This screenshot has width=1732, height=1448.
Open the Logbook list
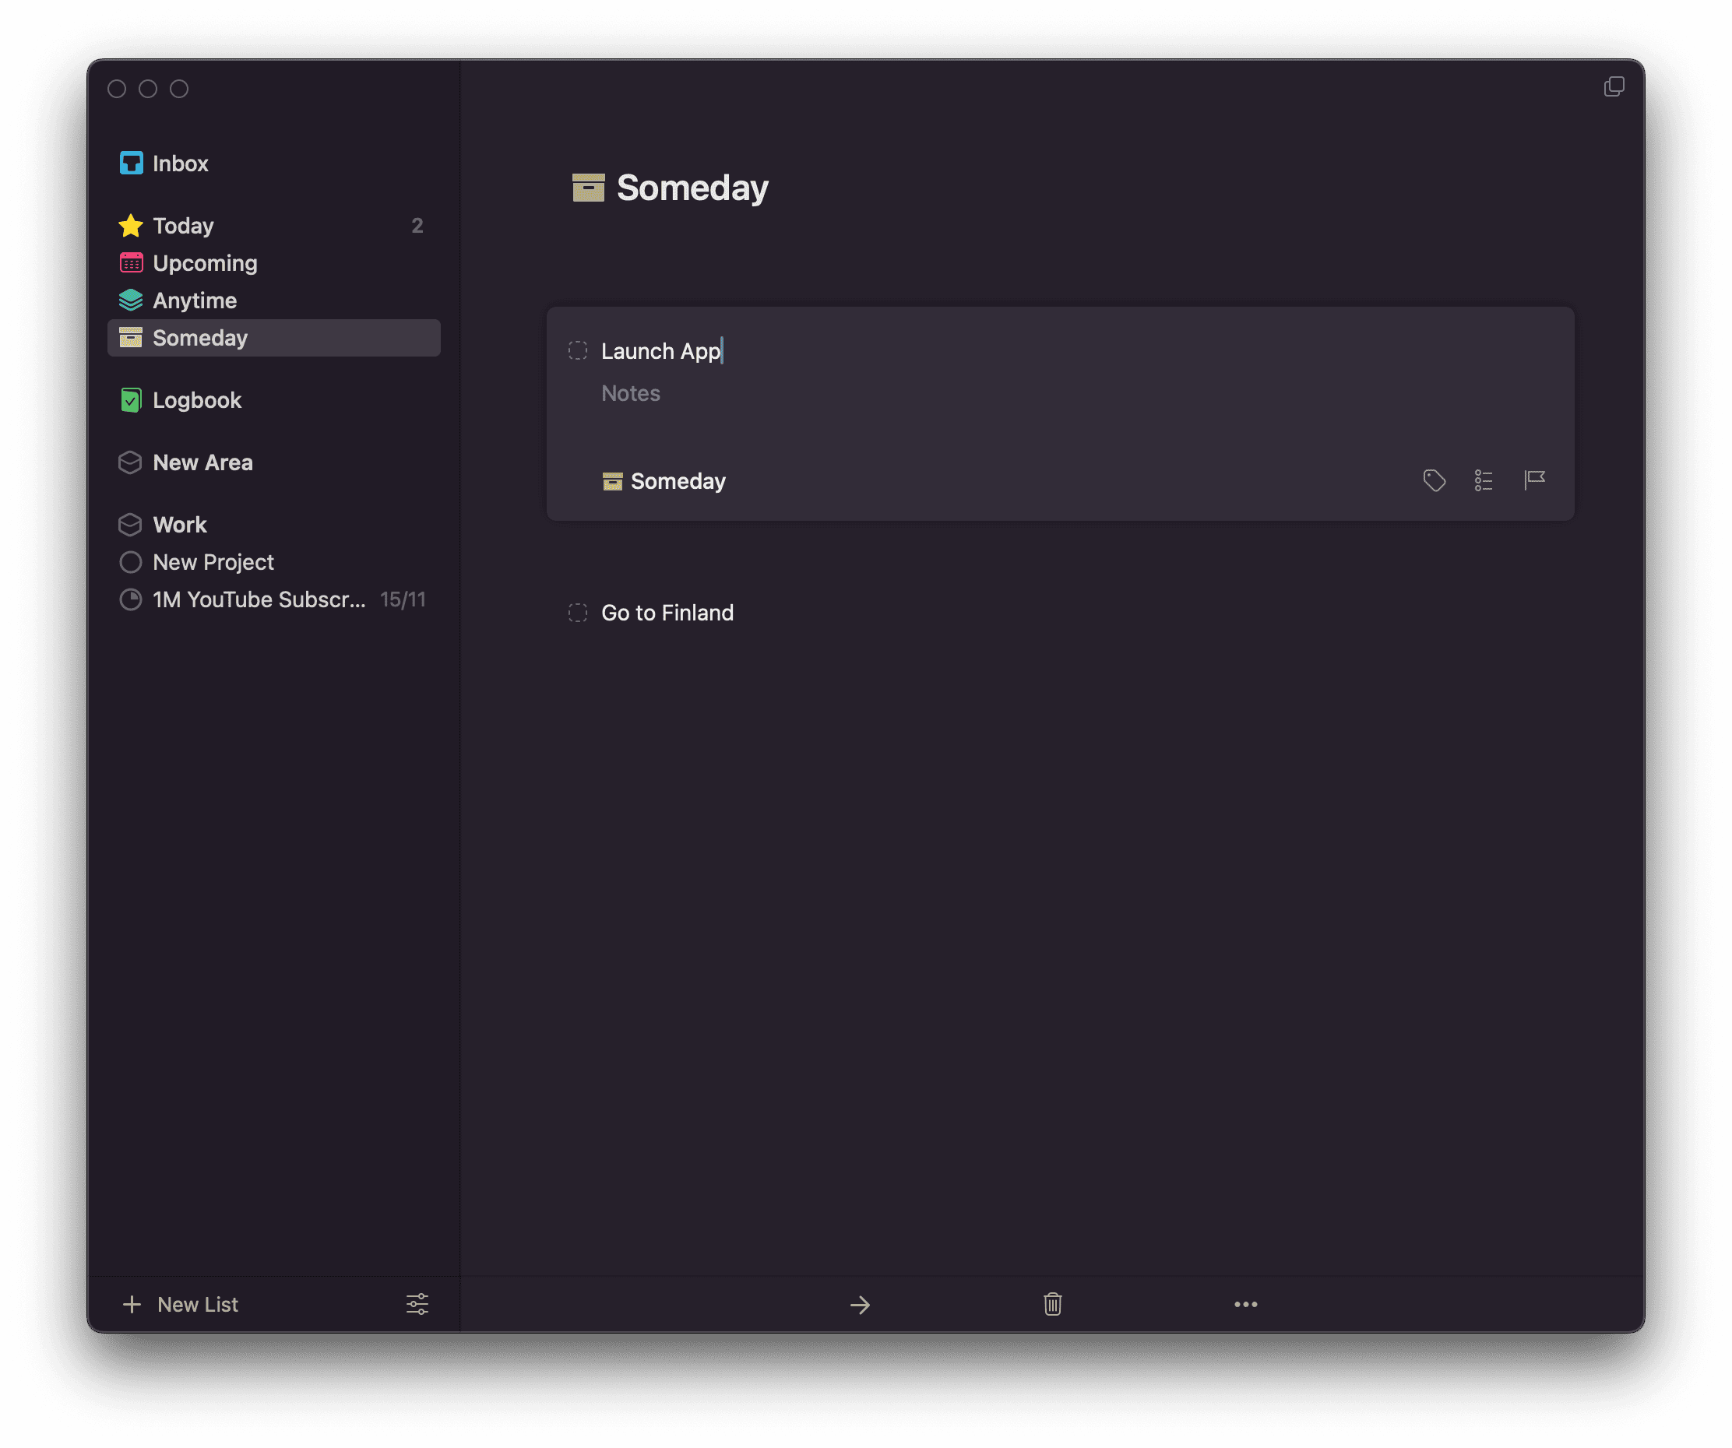coord(196,400)
